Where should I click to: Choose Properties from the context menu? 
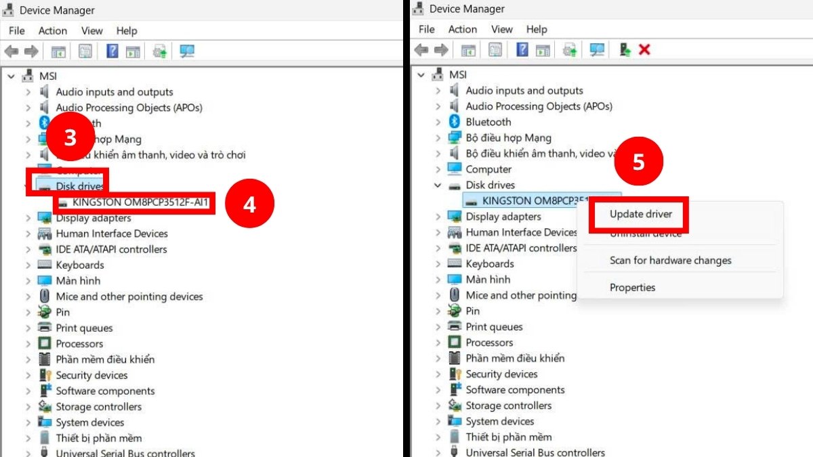[633, 287]
